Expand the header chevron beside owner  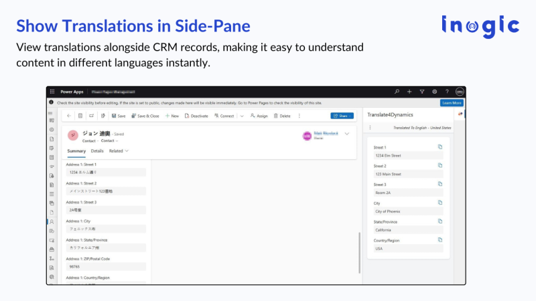347,134
